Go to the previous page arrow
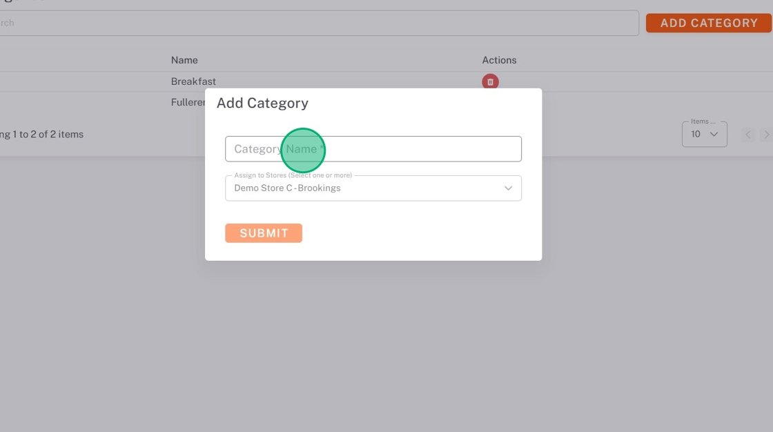 pos(749,135)
